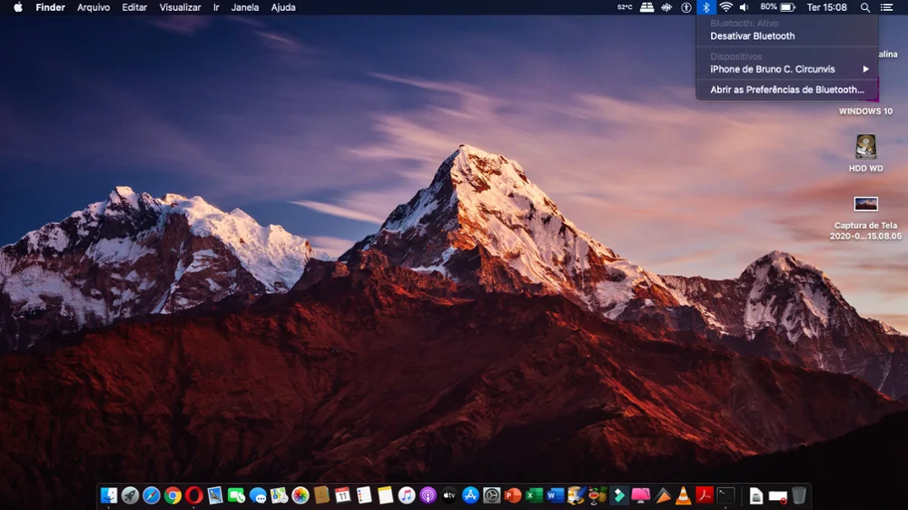Open the Trash in the Dock
This screenshot has width=908, height=510.
798,495
